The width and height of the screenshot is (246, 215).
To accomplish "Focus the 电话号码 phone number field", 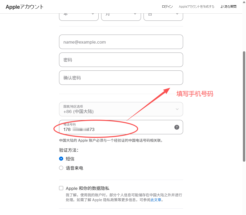I will tap(121, 127).
